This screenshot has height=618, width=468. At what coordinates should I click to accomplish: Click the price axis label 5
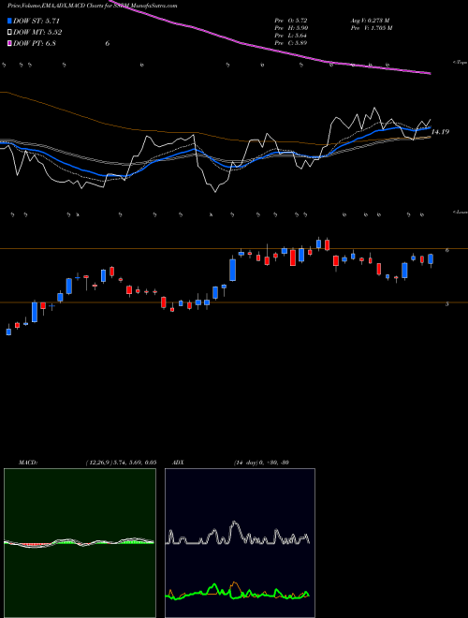tap(447, 304)
